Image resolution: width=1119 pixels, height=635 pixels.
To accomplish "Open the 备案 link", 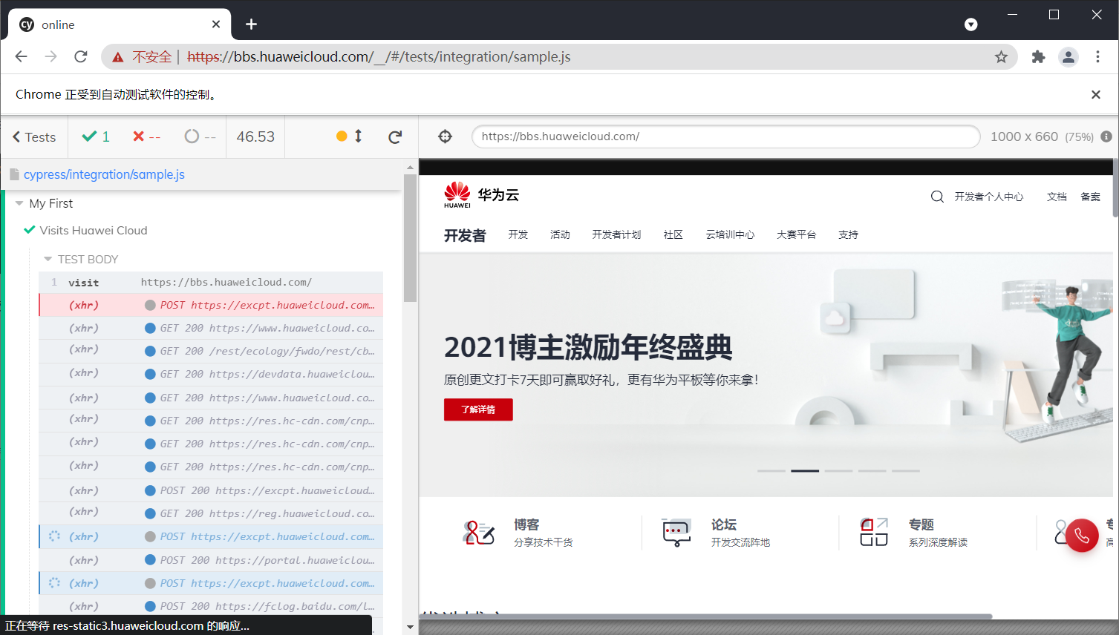I will [1091, 197].
